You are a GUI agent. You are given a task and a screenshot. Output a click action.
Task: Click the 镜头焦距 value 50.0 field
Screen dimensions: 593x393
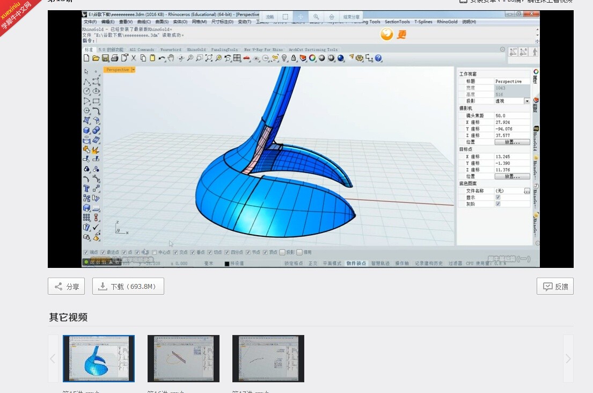512,116
